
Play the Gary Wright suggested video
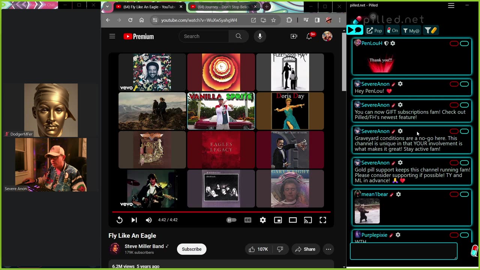coord(290,189)
